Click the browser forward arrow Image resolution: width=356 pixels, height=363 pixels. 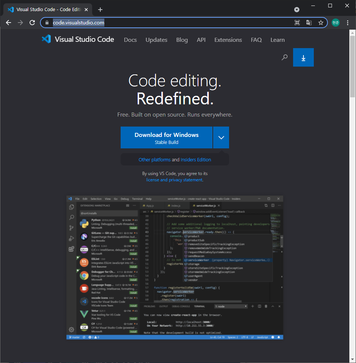(20, 23)
